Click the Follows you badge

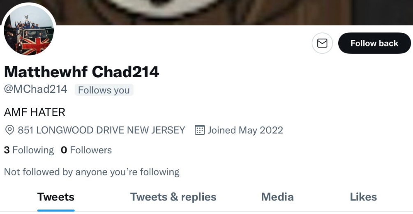[x=104, y=90]
